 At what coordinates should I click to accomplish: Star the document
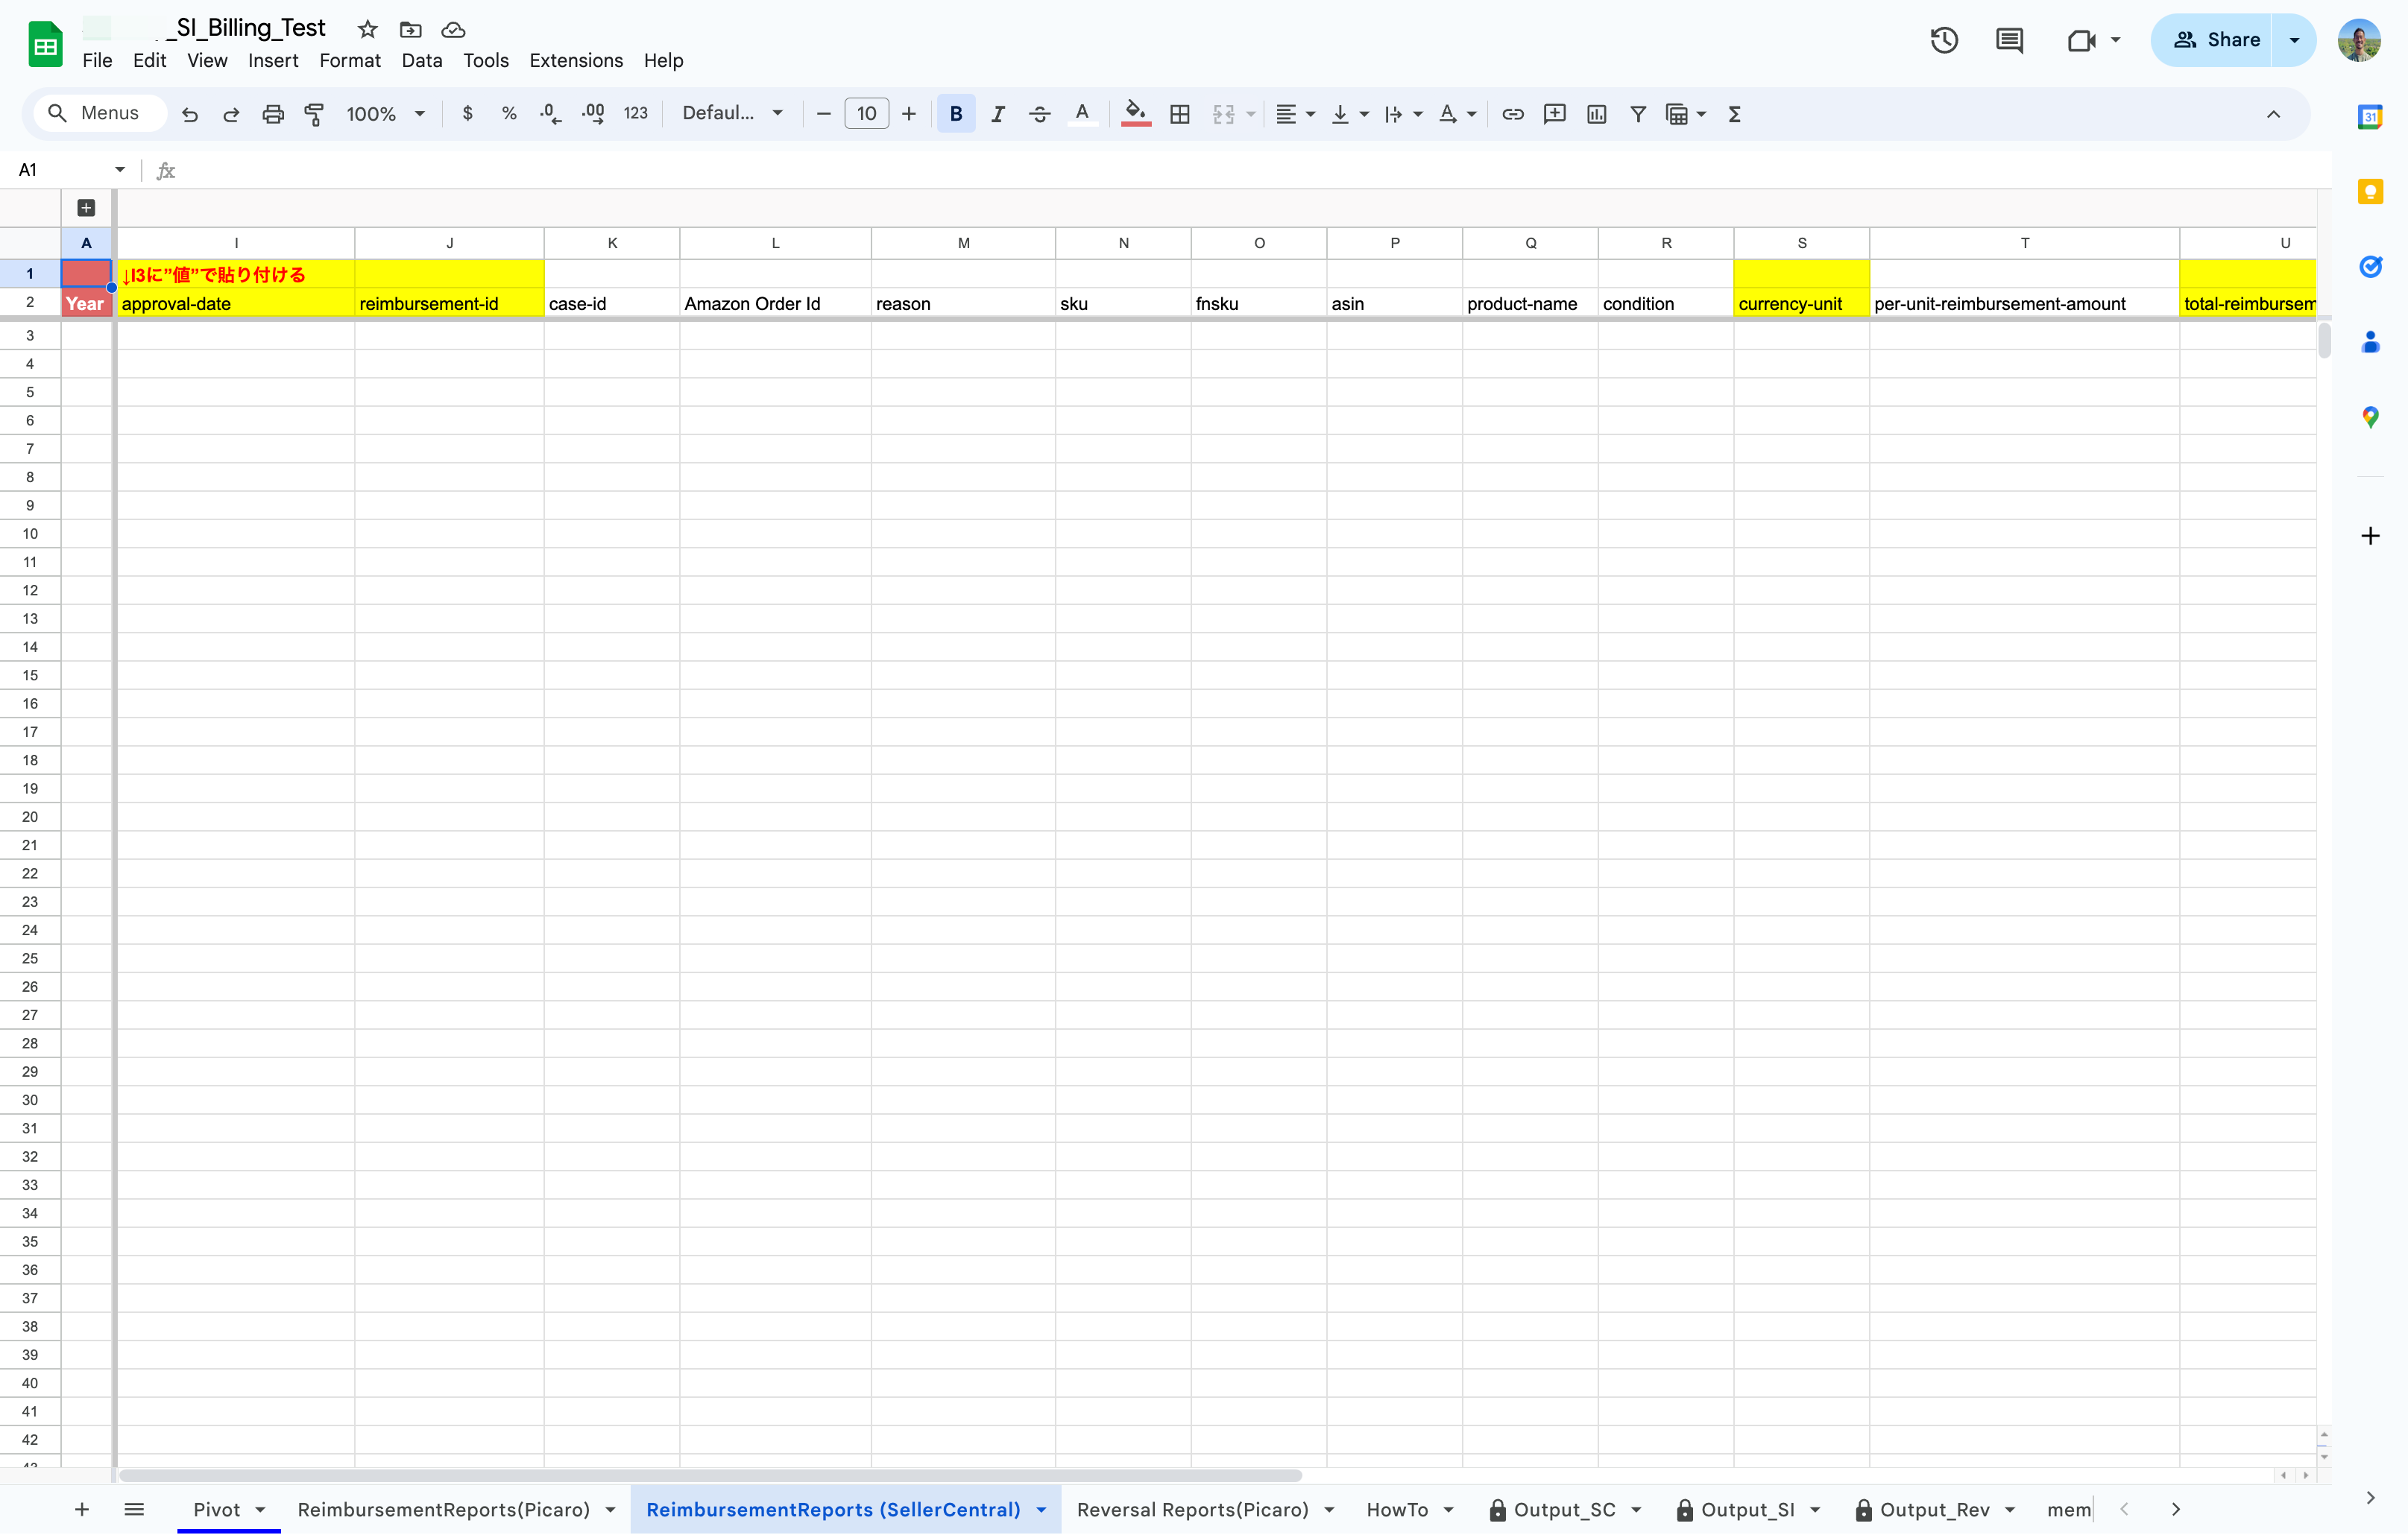click(368, 29)
